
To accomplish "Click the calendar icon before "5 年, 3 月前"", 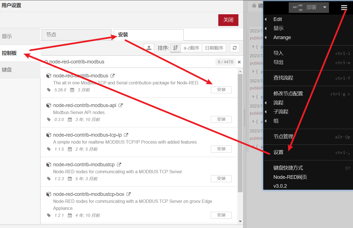I will tap(70, 179).
